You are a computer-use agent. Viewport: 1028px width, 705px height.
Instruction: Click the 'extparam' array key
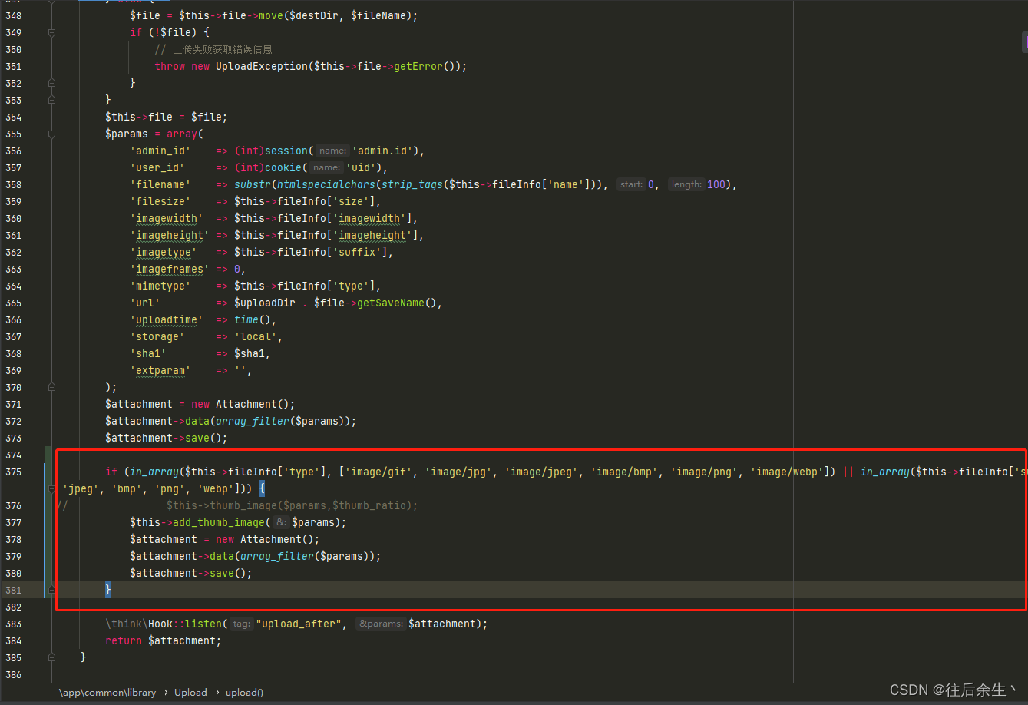point(160,370)
